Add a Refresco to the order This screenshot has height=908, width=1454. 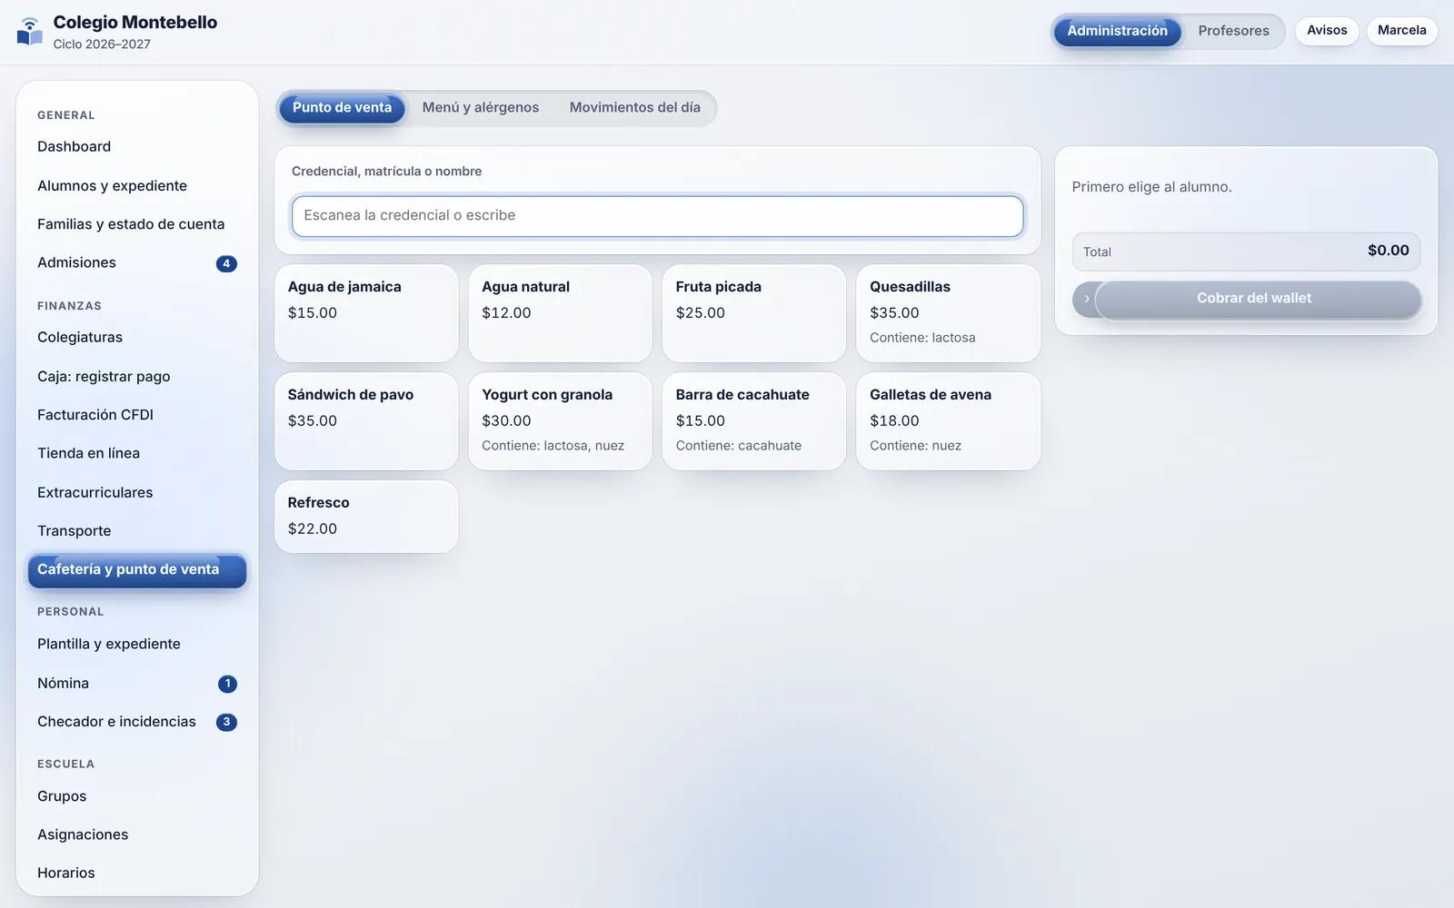click(366, 517)
